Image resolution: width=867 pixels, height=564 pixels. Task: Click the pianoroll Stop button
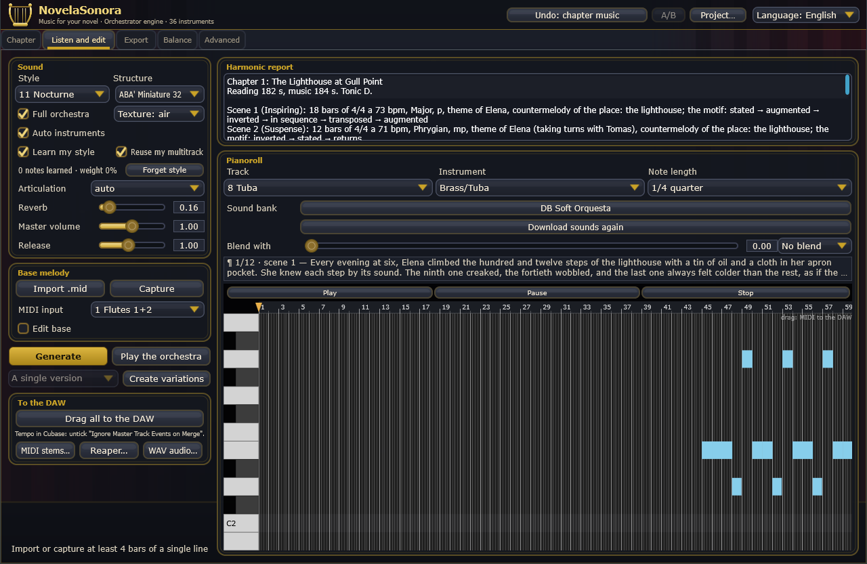point(746,293)
